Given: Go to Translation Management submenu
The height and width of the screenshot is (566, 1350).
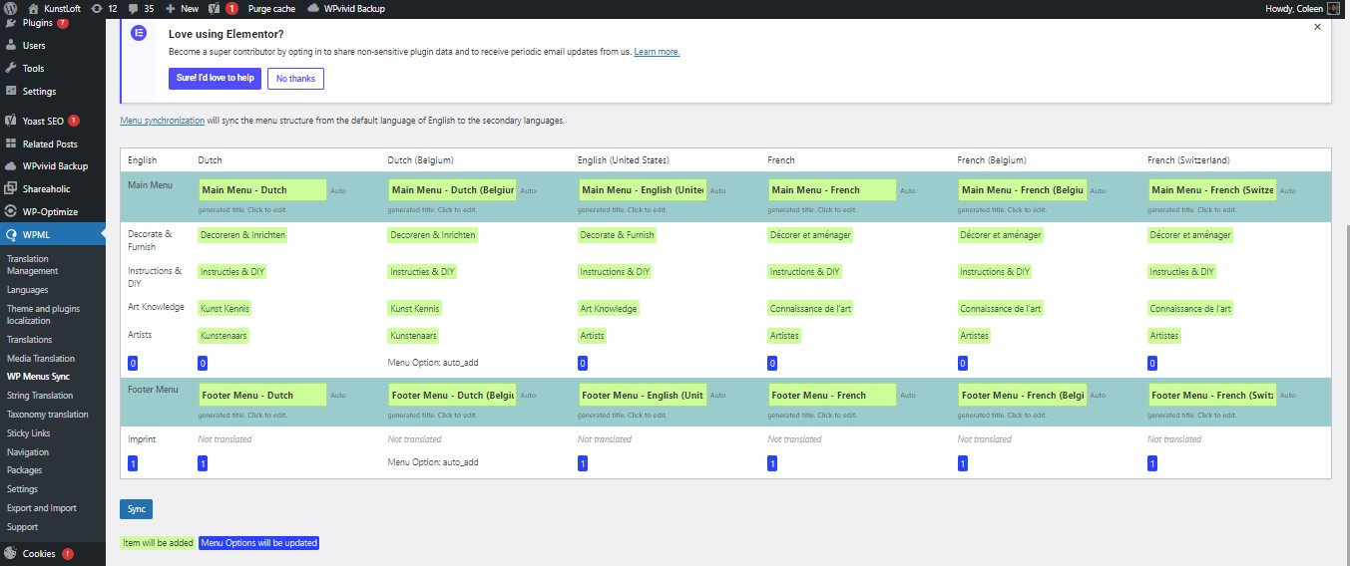Looking at the screenshot, I should coord(33,265).
